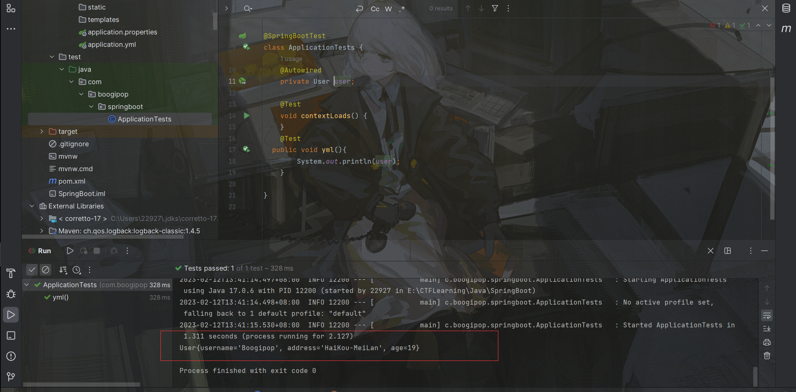Open test history clock
Viewport: 796px width, 392px height.
tap(77, 270)
